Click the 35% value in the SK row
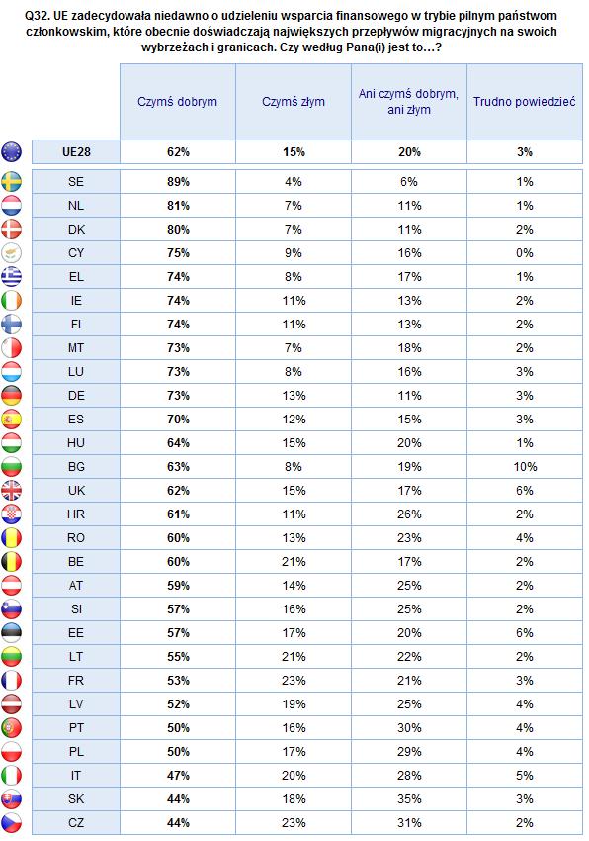589x841 pixels. click(409, 799)
